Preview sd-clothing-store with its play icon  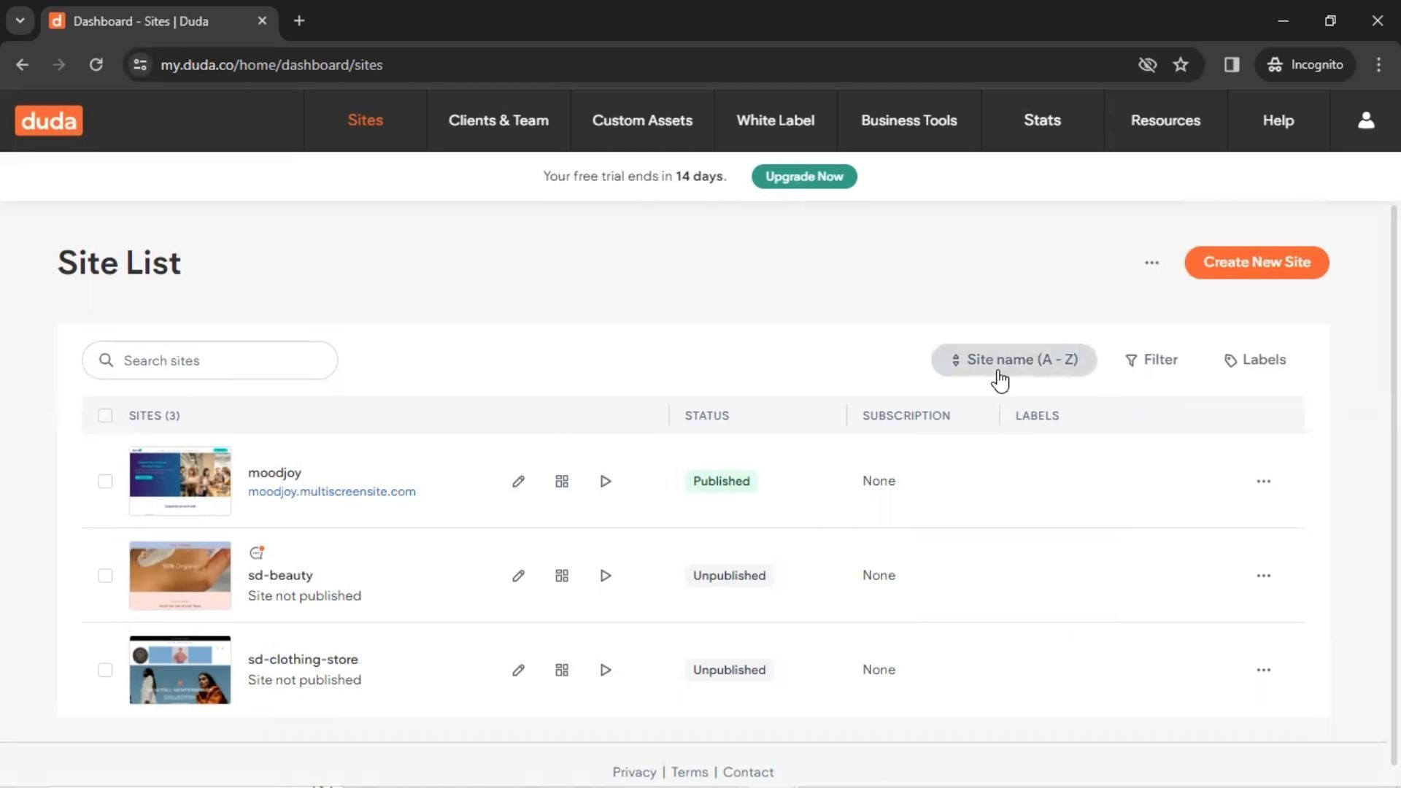pos(606,670)
